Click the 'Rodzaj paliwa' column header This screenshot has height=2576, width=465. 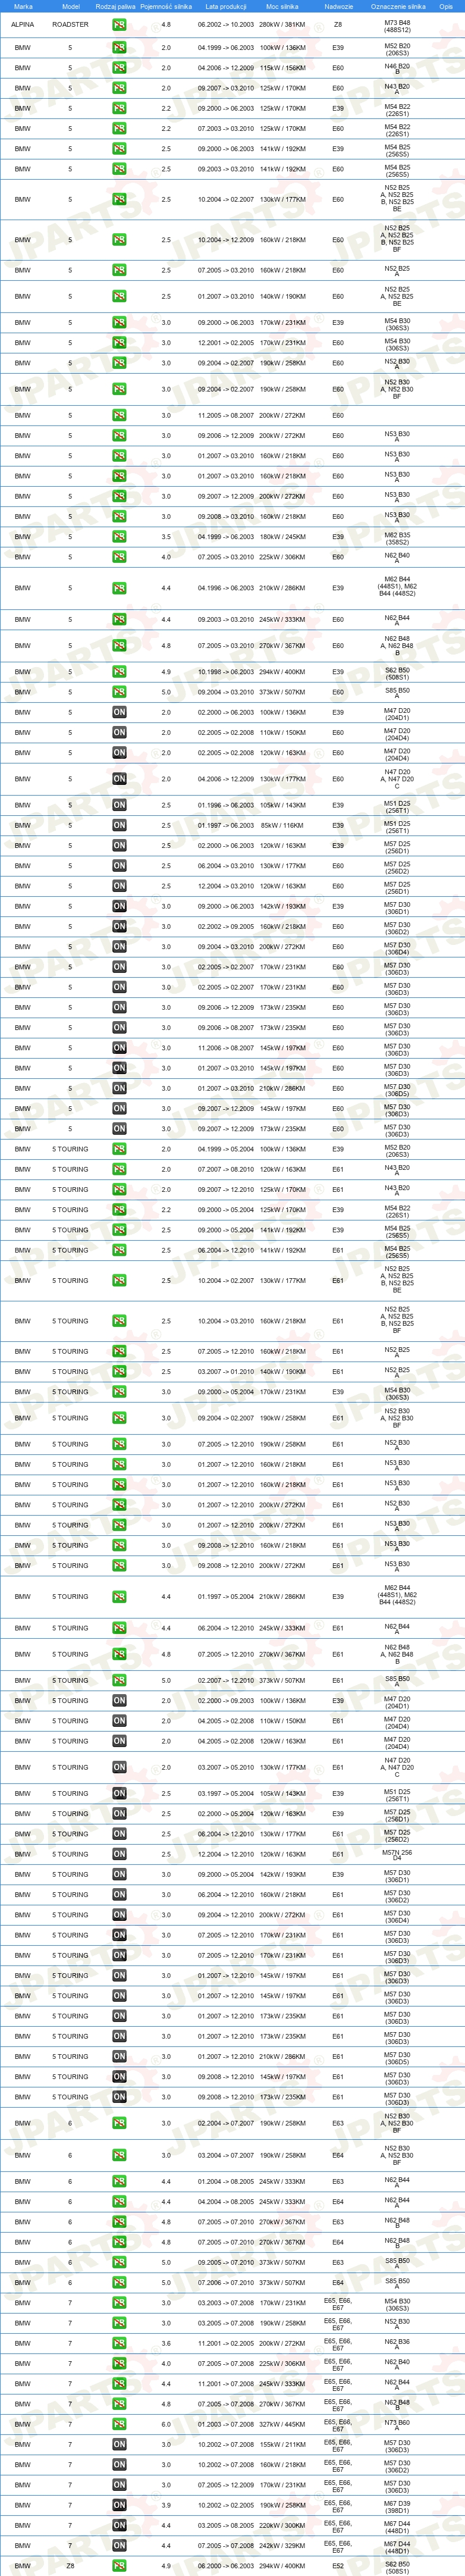point(115,6)
